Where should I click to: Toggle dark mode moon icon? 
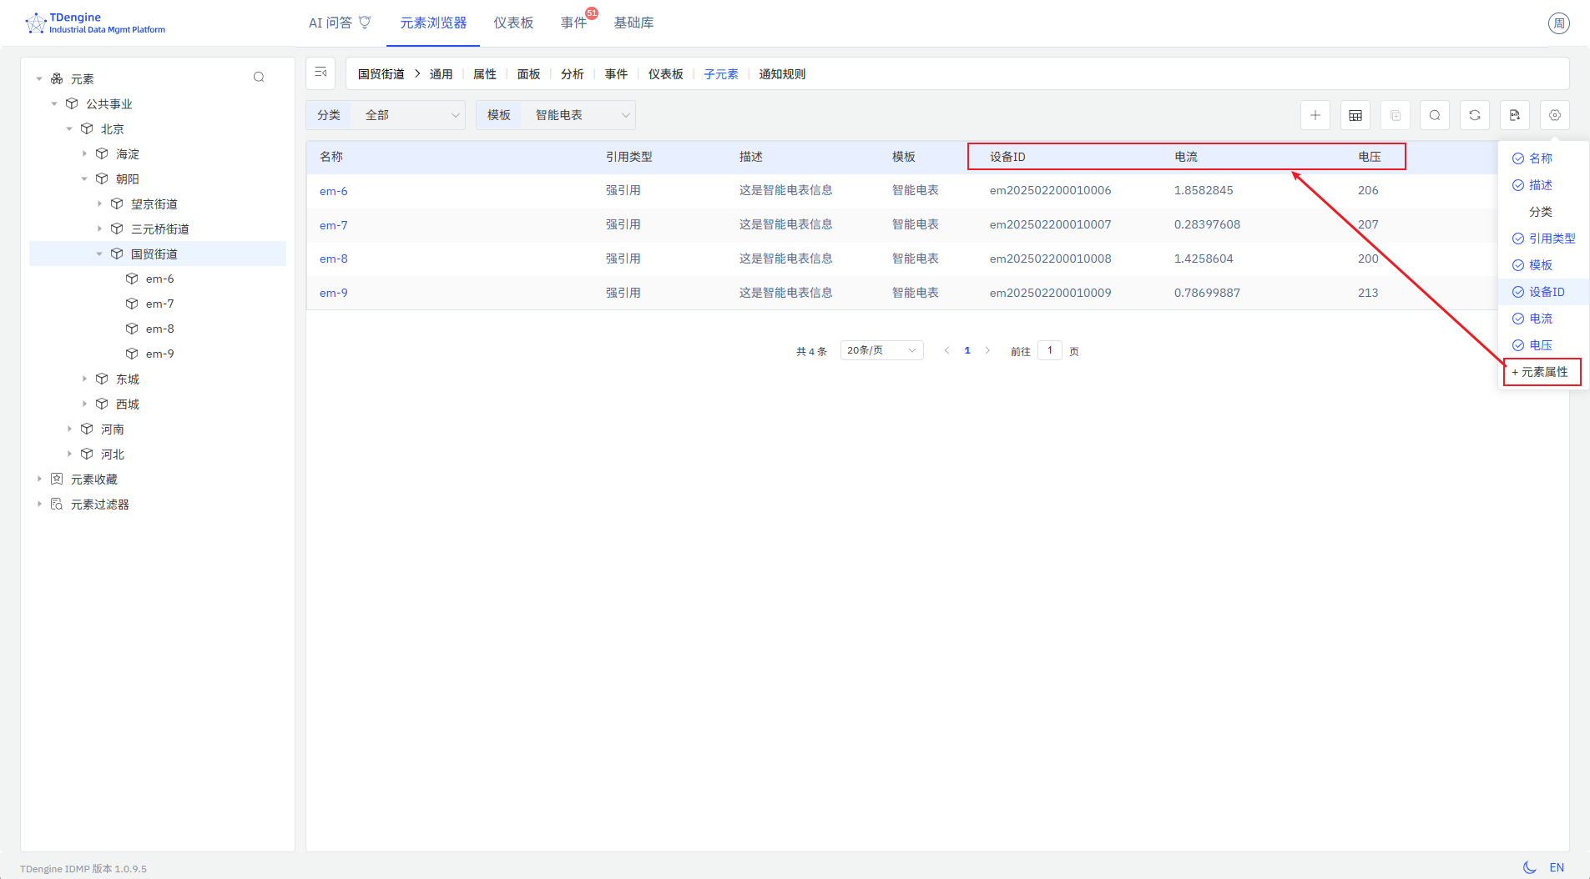tap(1529, 867)
